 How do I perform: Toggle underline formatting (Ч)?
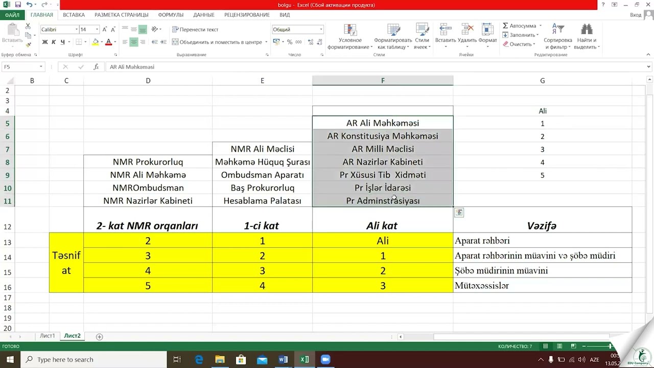pos(62,42)
